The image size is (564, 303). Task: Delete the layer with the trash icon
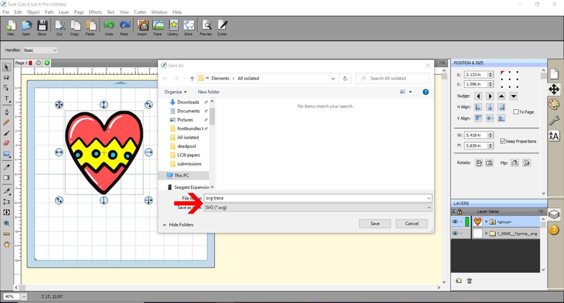469,281
